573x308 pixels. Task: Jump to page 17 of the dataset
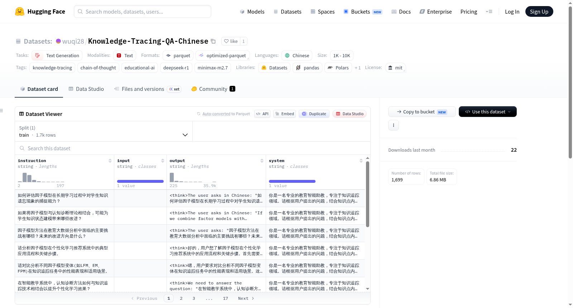(x=225, y=298)
